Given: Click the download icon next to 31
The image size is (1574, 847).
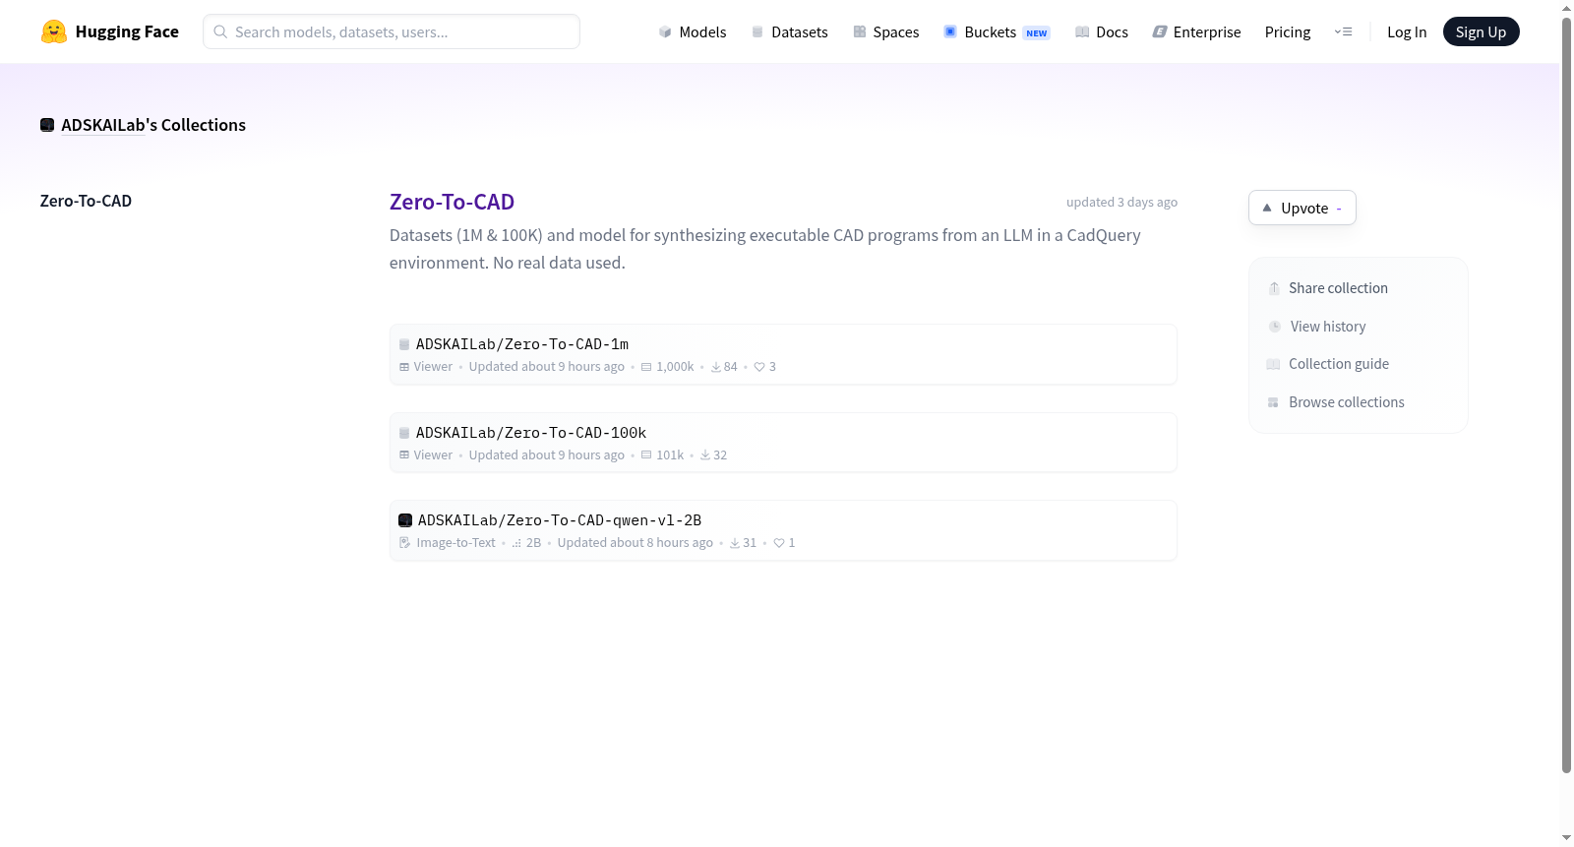Looking at the screenshot, I should (x=735, y=543).
